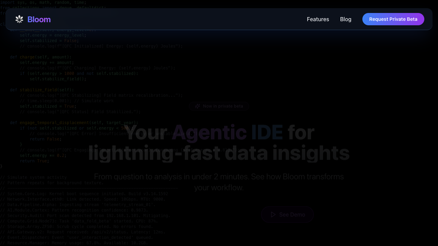Screen dimensions: 438x246
Task: Click the 'Pattern repeats for background texture' comment
Action: (52, 183)
